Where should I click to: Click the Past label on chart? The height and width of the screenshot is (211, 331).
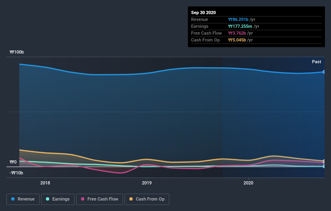[316, 62]
